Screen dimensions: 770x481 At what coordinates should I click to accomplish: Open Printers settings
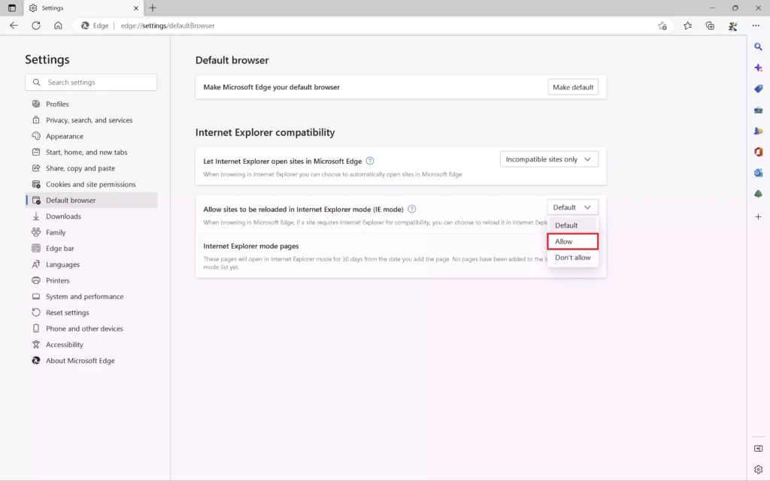tap(91, 281)
